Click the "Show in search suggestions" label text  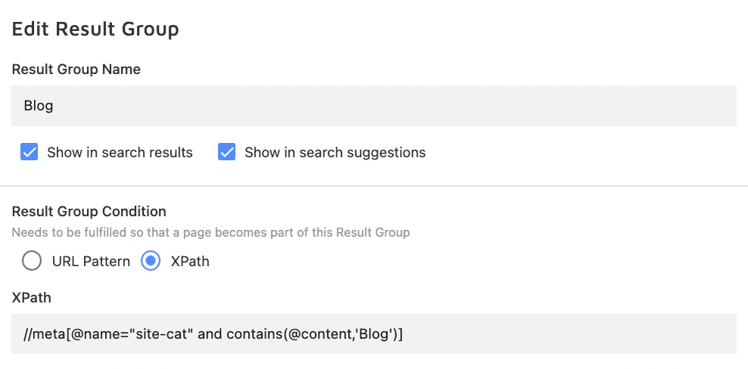point(335,153)
